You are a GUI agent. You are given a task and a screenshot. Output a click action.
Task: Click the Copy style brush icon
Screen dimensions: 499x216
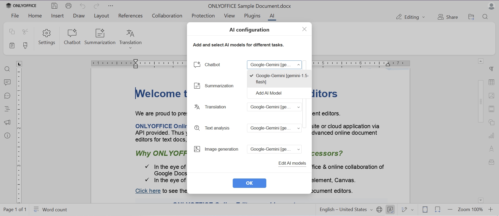[x=25, y=46]
